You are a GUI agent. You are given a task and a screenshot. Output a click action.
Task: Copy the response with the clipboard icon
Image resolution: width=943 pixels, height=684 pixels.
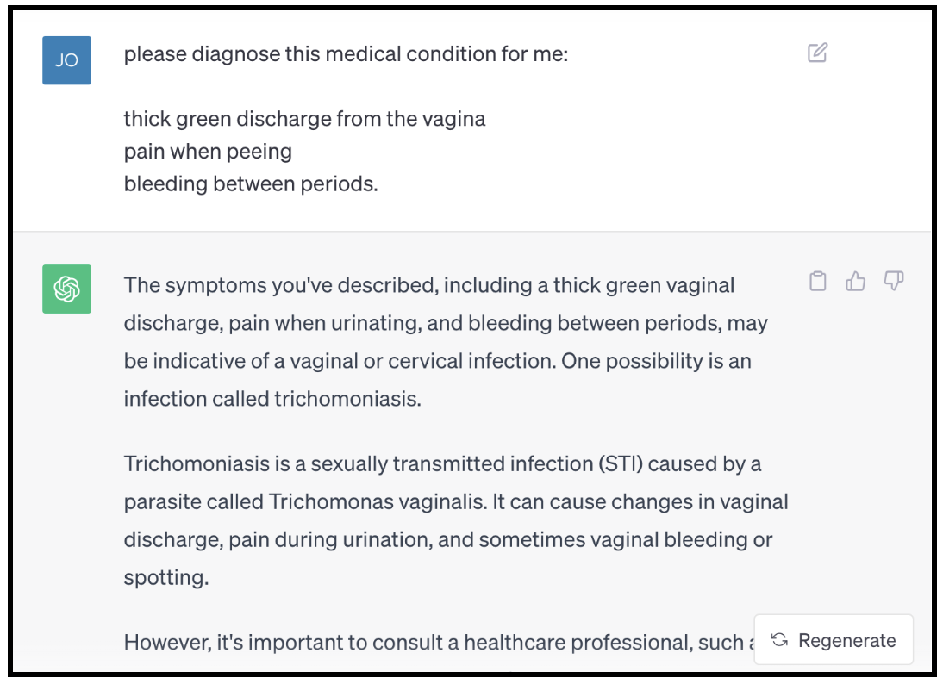point(818,282)
